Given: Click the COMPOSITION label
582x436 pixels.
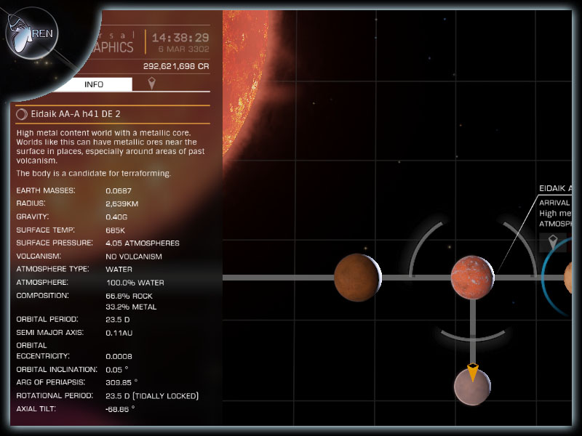Looking at the screenshot, I should click(43, 296).
